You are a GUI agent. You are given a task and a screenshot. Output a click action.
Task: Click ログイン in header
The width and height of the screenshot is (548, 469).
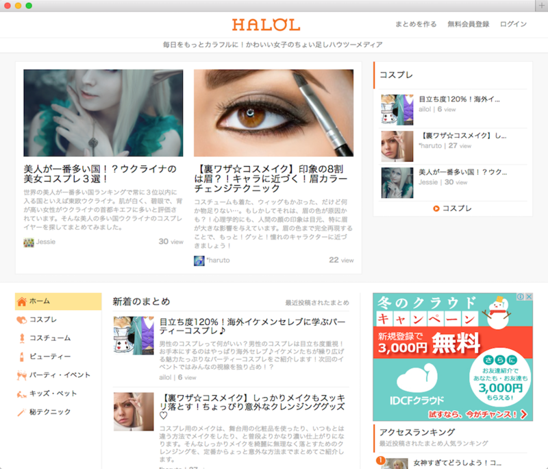[513, 24]
